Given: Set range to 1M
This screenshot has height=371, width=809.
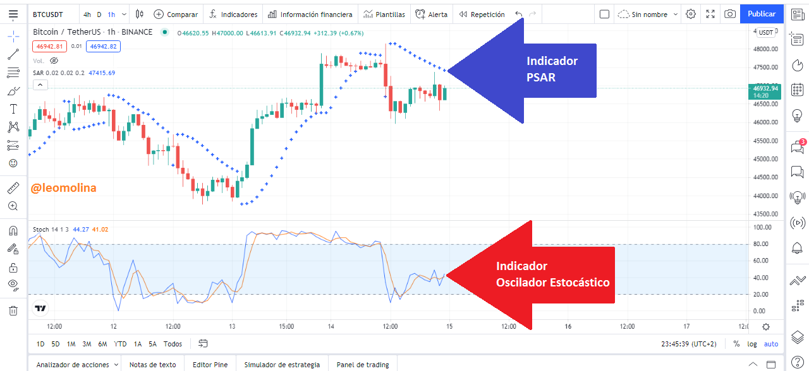Looking at the screenshot, I should pyautogui.click(x=71, y=344).
